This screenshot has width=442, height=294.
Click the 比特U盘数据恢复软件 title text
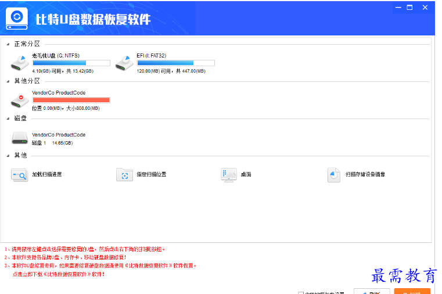[x=94, y=19]
